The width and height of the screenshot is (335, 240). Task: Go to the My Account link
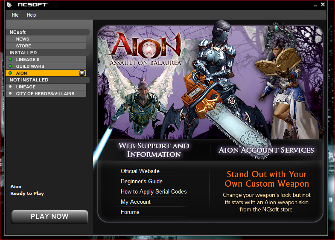135,202
